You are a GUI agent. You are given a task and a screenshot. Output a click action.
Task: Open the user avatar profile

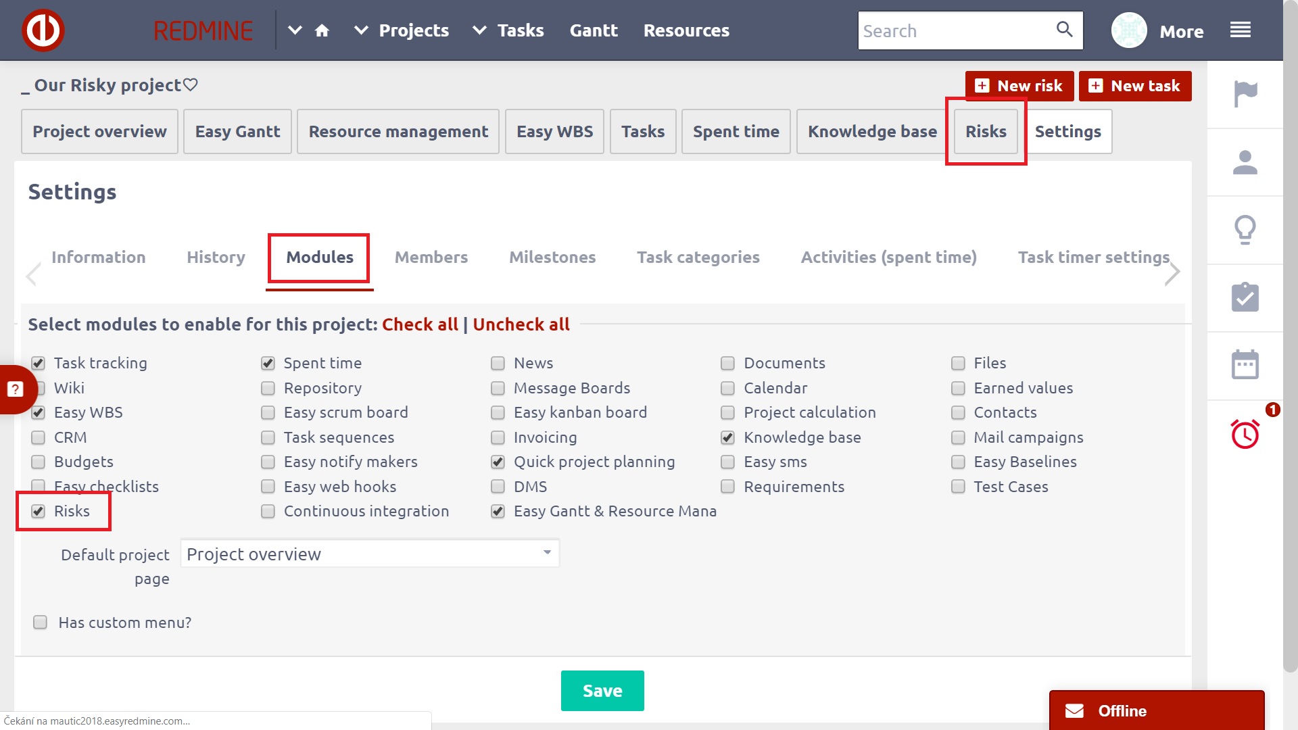1129,30
